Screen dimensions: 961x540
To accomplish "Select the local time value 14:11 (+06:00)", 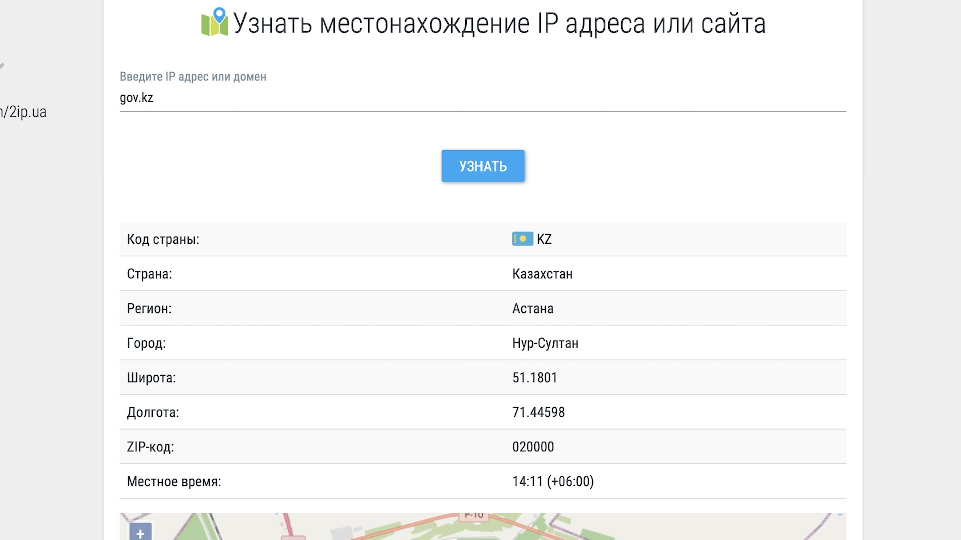I will (553, 481).
